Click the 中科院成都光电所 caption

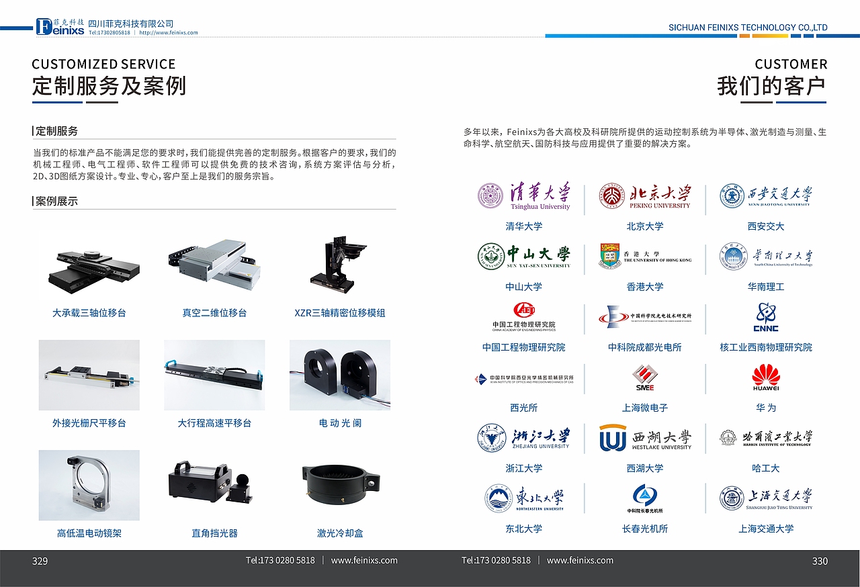(645, 347)
